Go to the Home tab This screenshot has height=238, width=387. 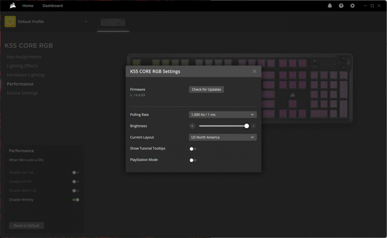[28, 6]
